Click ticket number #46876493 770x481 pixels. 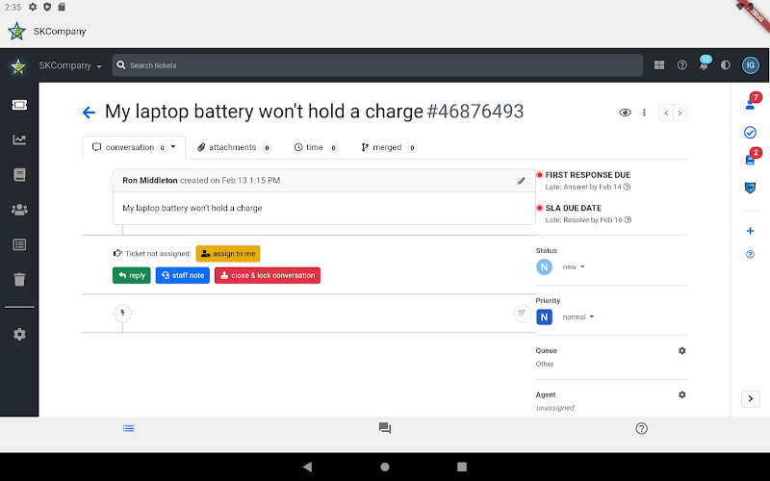click(475, 112)
